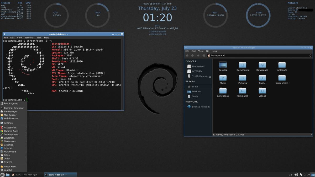315x177 pixels.
Task: Eject the 31 GB Volume
Action: click(x=210, y=77)
